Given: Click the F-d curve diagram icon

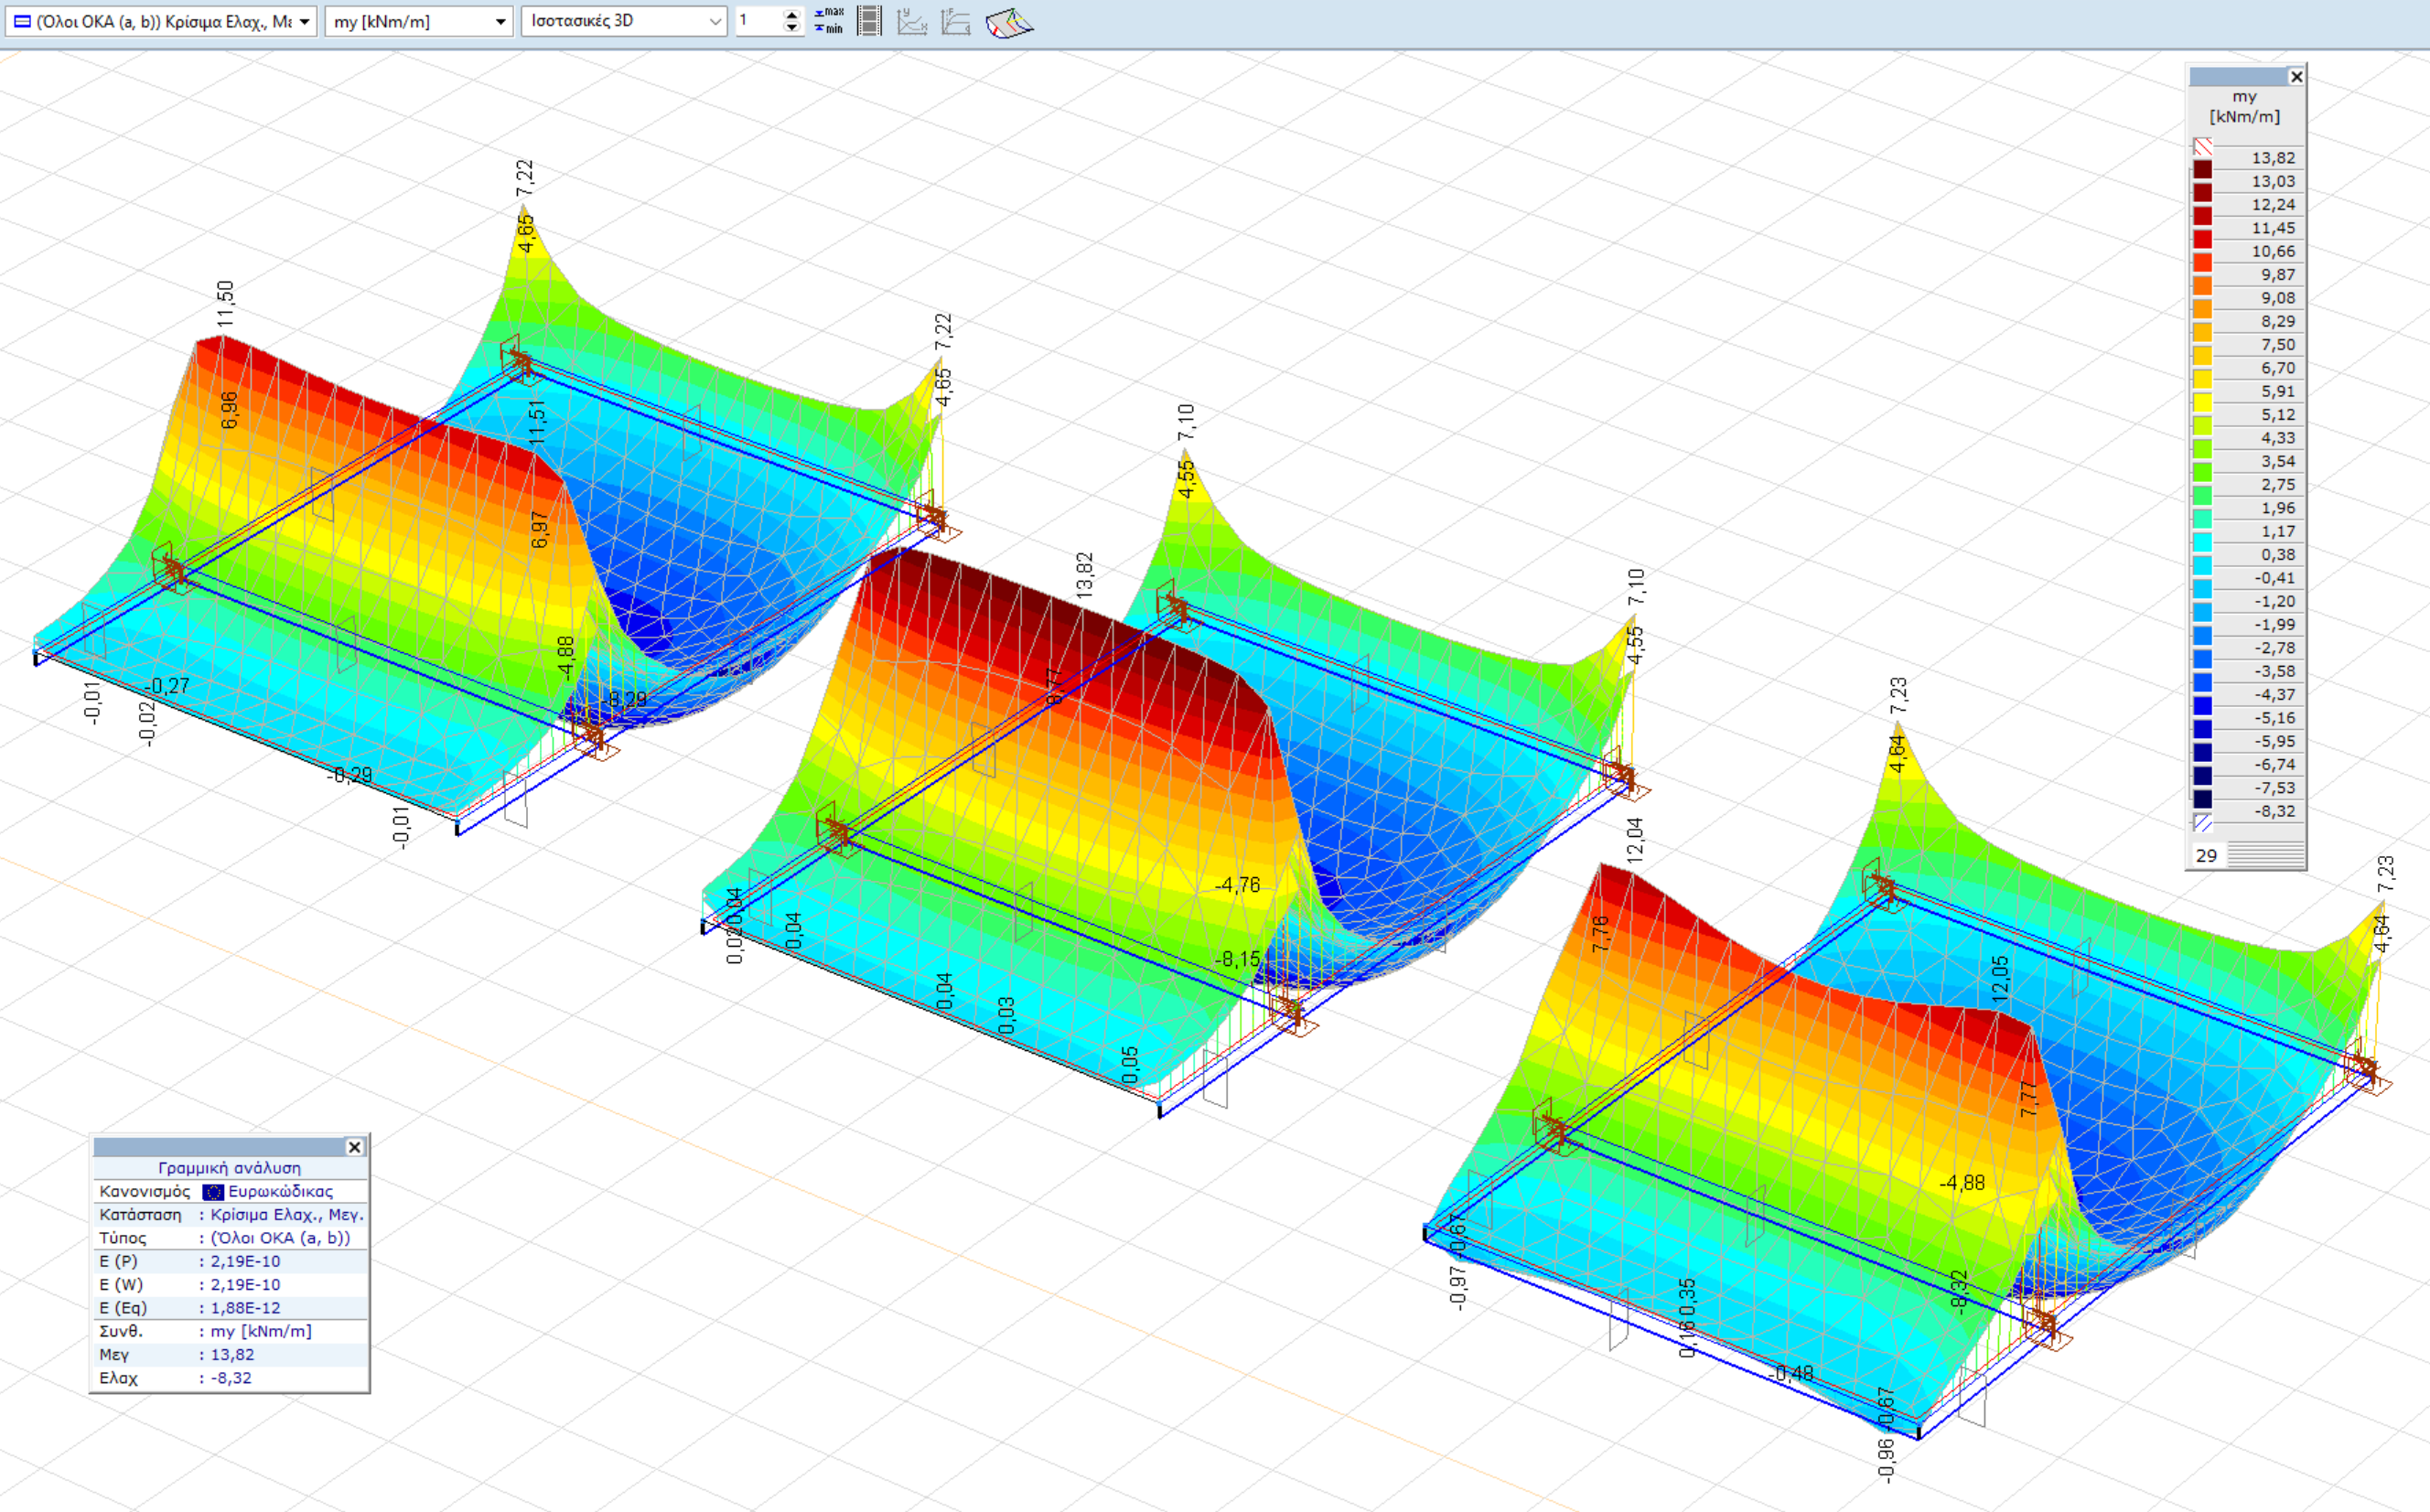Looking at the screenshot, I should tap(956, 21).
